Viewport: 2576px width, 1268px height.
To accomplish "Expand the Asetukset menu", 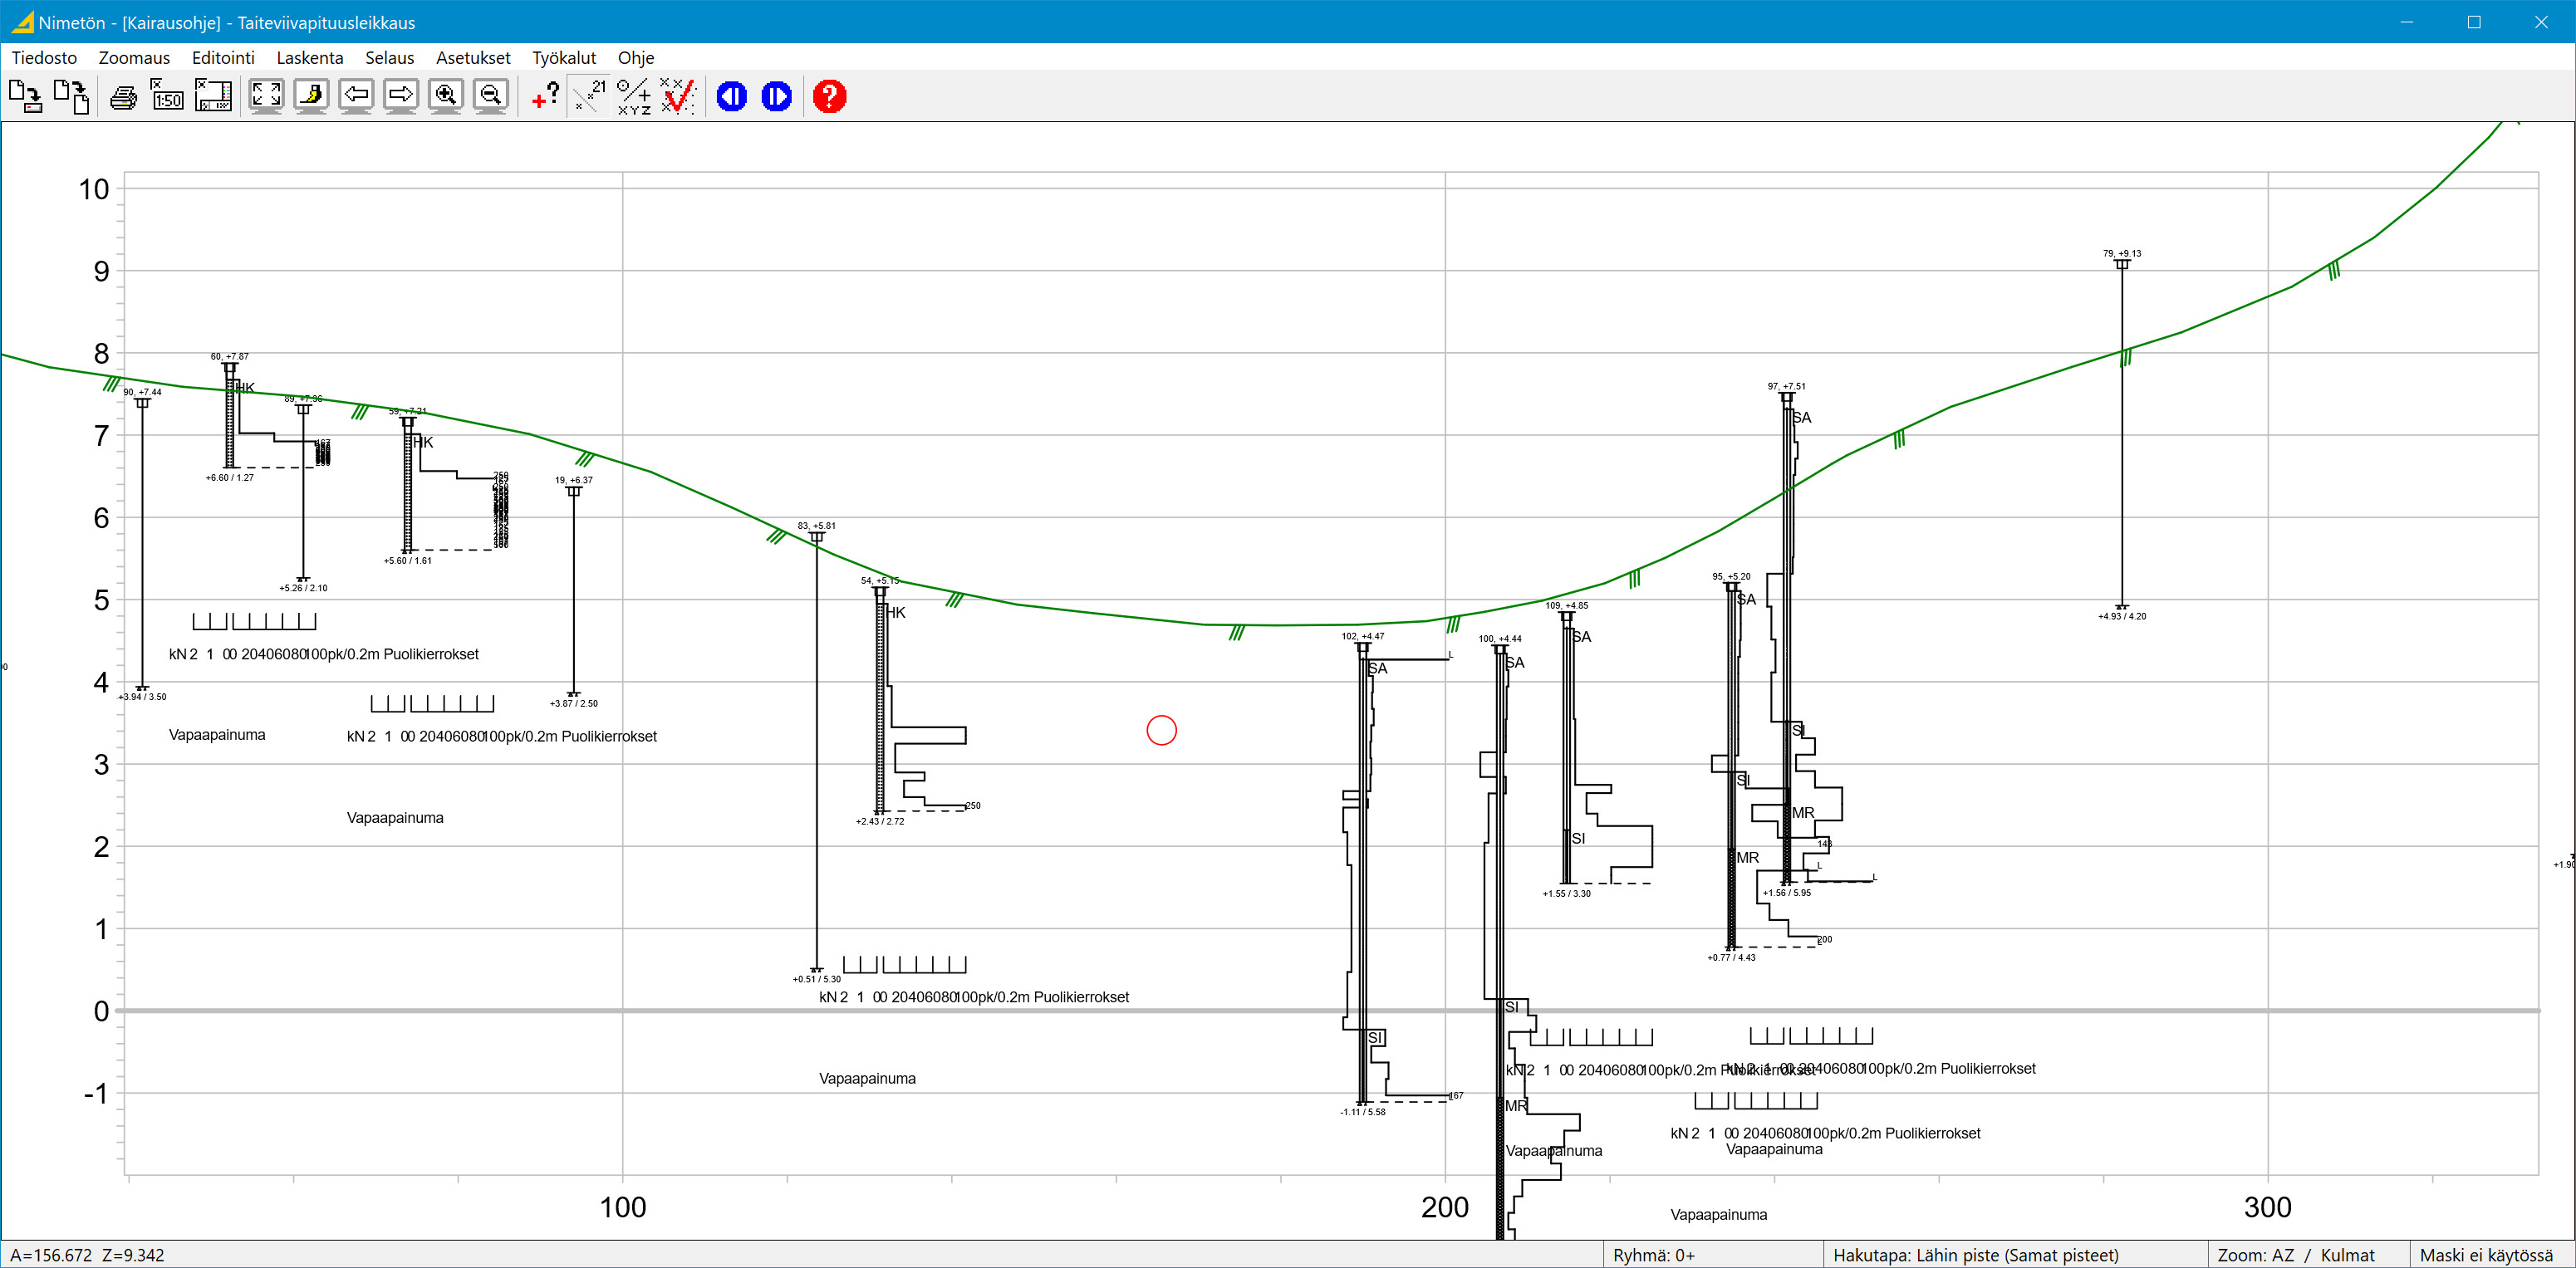I will pyautogui.click(x=472, y=58).
